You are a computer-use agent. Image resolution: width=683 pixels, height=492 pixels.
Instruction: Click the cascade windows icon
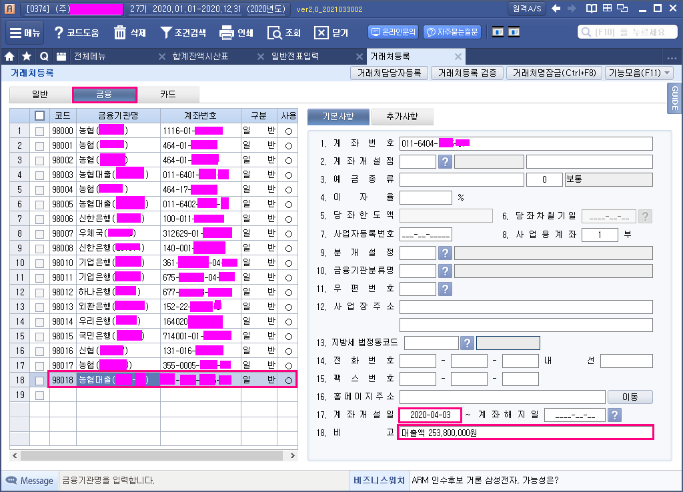(623, 8)
